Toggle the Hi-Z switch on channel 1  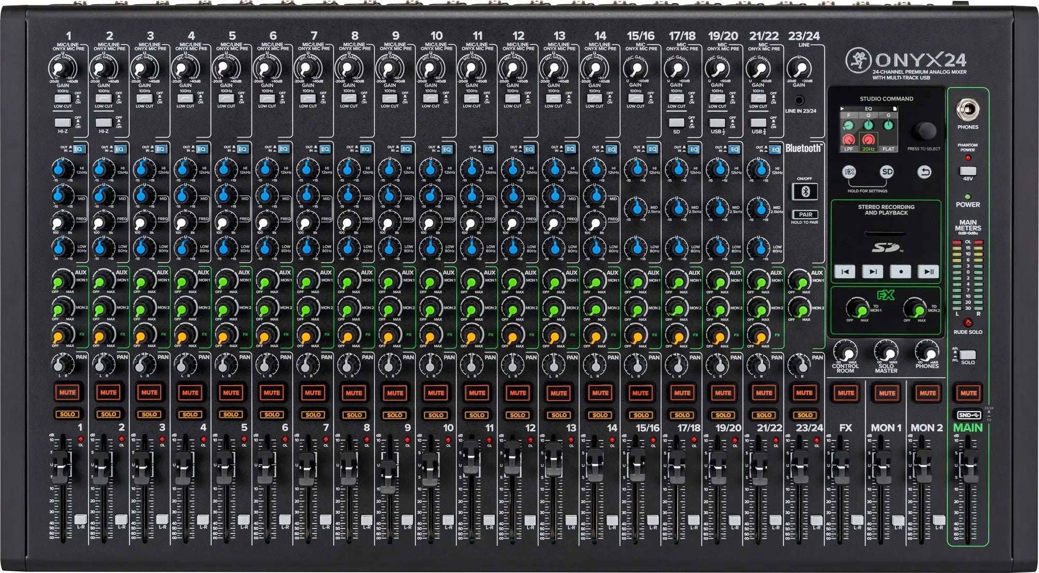click(x=63, y=123)
